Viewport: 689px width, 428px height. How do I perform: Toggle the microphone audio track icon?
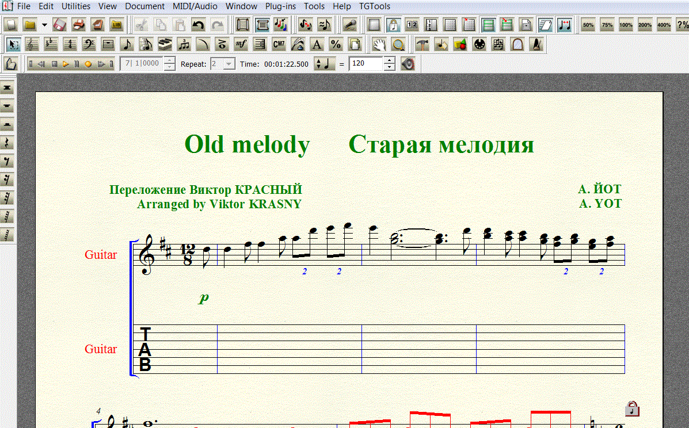click(x=350, y=25)
